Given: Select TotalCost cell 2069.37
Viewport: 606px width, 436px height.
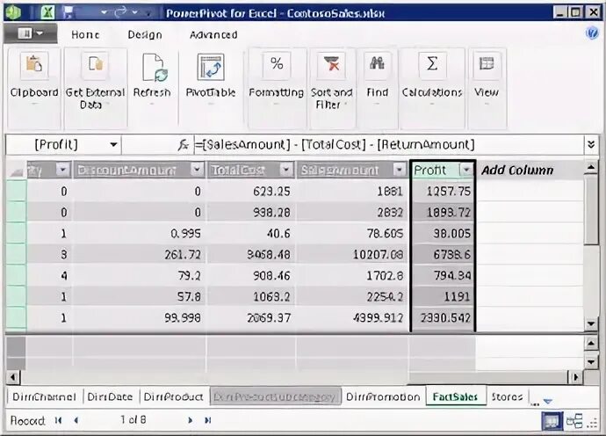Looking at the screenshot, I should point(251,317).
